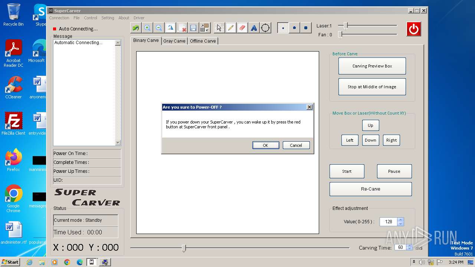Click the Fan speed slider handle

(x=340, y=34)
